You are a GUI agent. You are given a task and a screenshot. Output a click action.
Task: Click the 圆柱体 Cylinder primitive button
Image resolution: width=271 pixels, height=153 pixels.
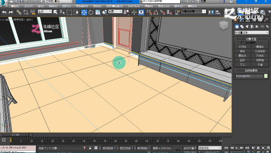pyautogui.click(x=242, y=56)
